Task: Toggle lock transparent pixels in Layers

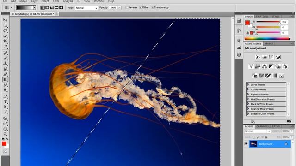Action: pos(254,137)
